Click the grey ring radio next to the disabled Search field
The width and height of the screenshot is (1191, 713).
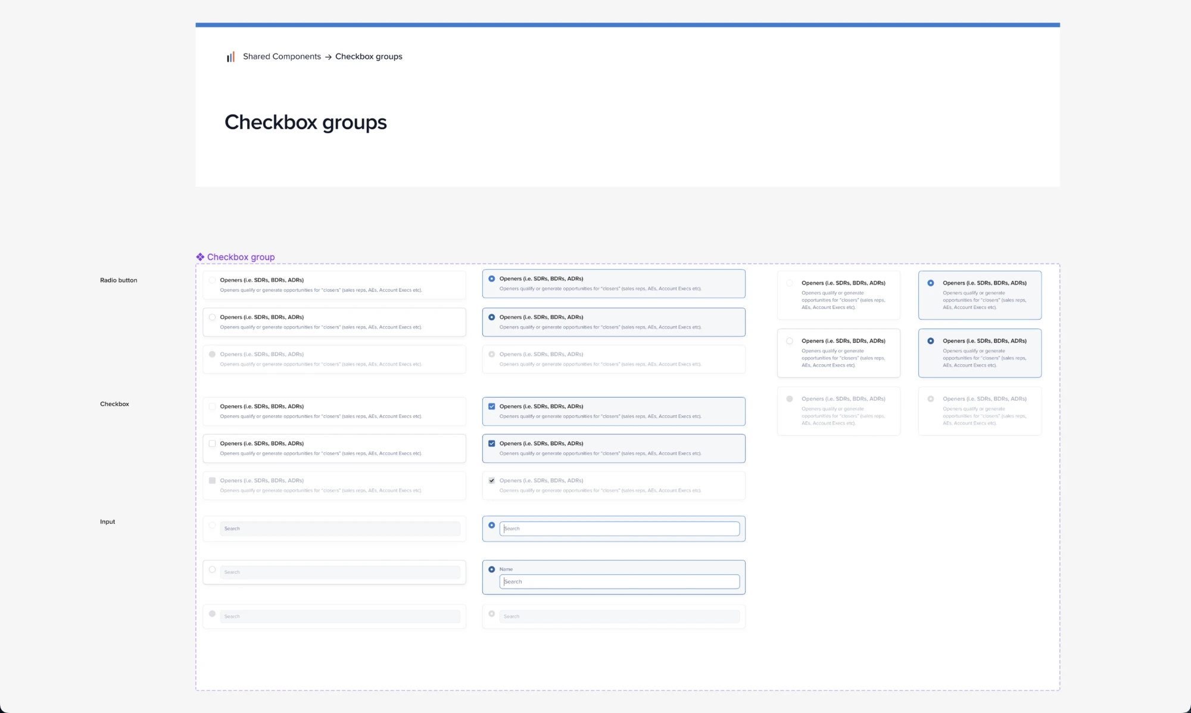pos(491,614)
